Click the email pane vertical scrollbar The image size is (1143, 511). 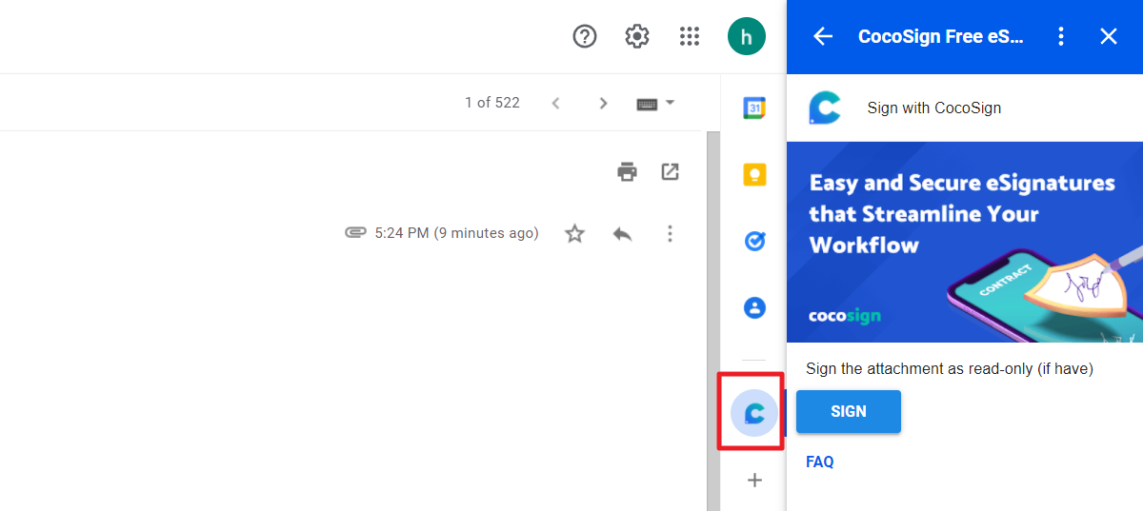point(713,321)
